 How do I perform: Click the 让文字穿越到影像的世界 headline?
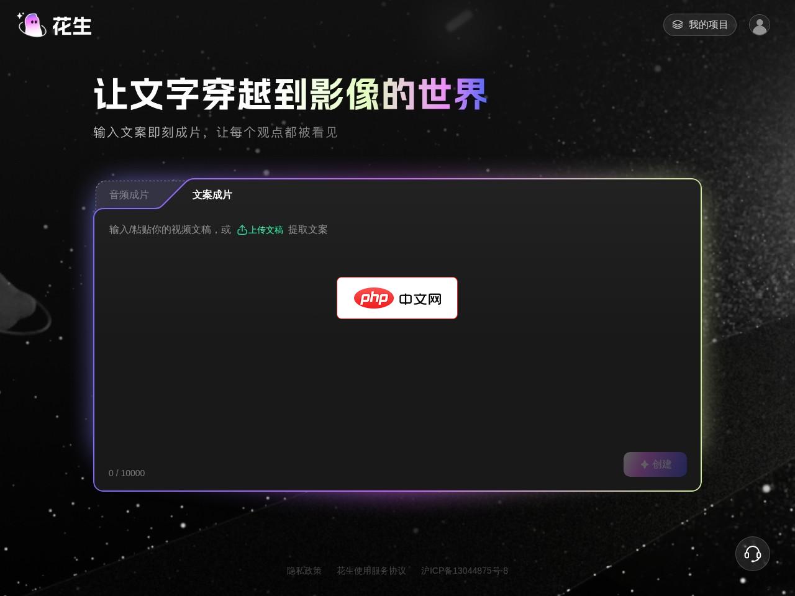(x=291, y=94)
